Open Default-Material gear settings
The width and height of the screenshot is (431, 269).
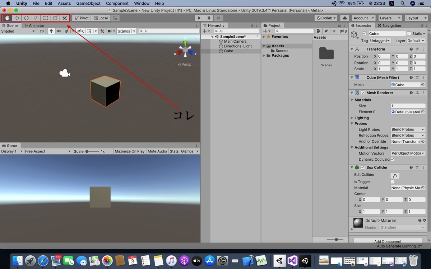425,221
